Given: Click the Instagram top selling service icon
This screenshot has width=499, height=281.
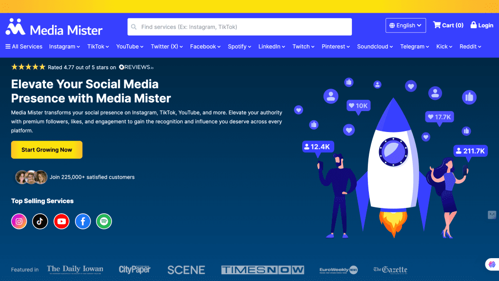Looking at the screenshot, I should pyautogui.click(x=19, y=222).
